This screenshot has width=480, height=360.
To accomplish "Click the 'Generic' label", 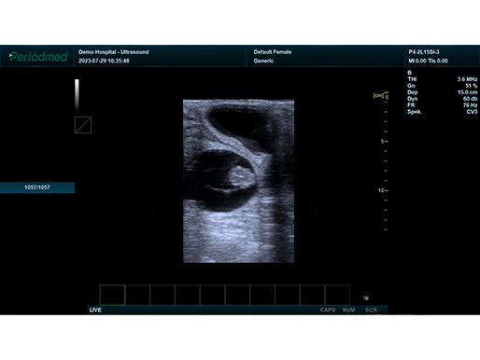I will (263, 61).
